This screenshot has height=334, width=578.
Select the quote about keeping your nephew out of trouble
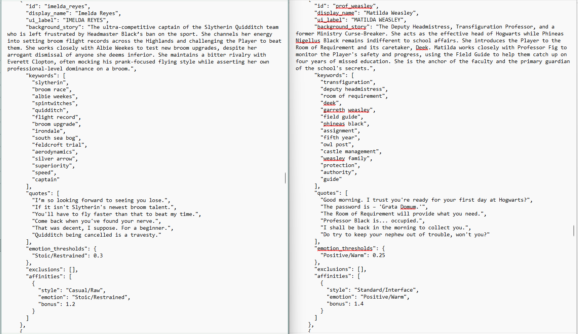tap(405, 234)
